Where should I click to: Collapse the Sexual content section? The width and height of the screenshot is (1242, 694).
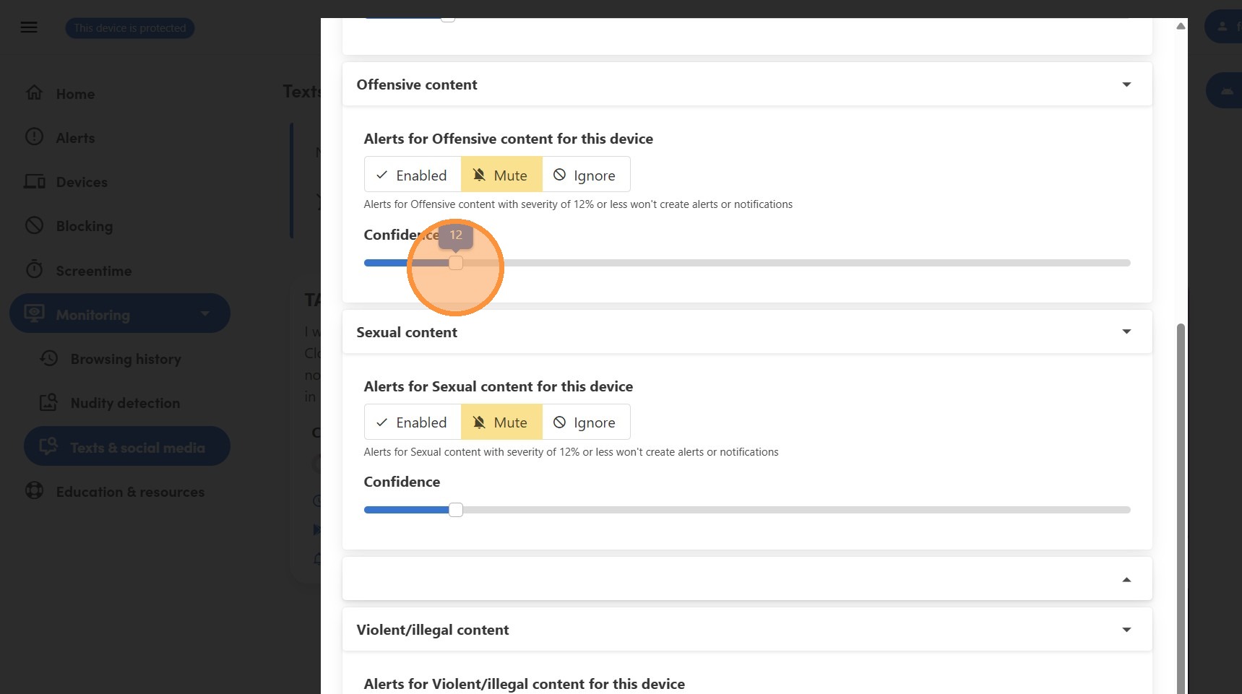click(x=1126, y=332)
